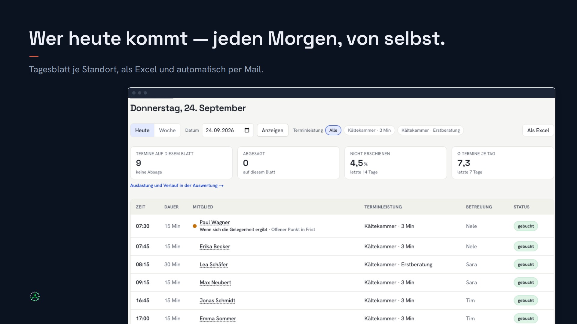Click the Abgesagt stat card
The image size is (577, 324).
pyautogui.click(x=288, y=163)
